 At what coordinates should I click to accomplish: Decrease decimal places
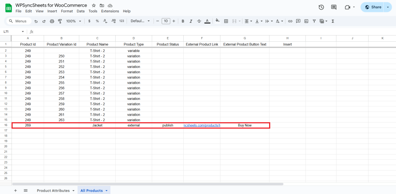point(106,21)
